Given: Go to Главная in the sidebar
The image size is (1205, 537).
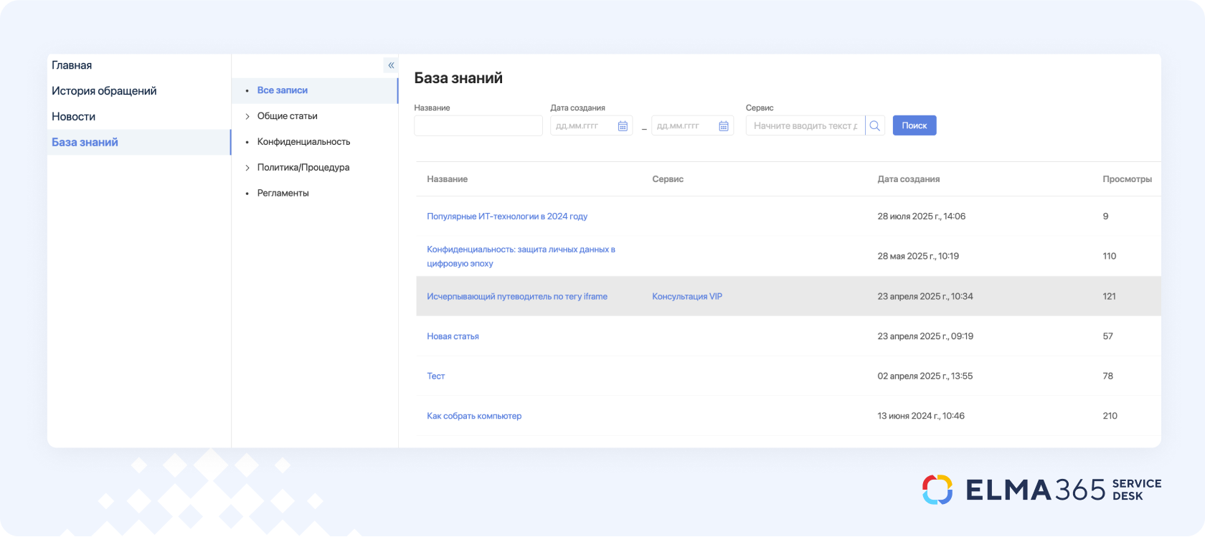Looking at the screenshot, I should (72, 65).
